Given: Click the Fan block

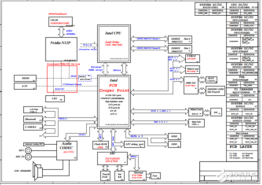Looking at the screenshot, I should click(155, 176).
